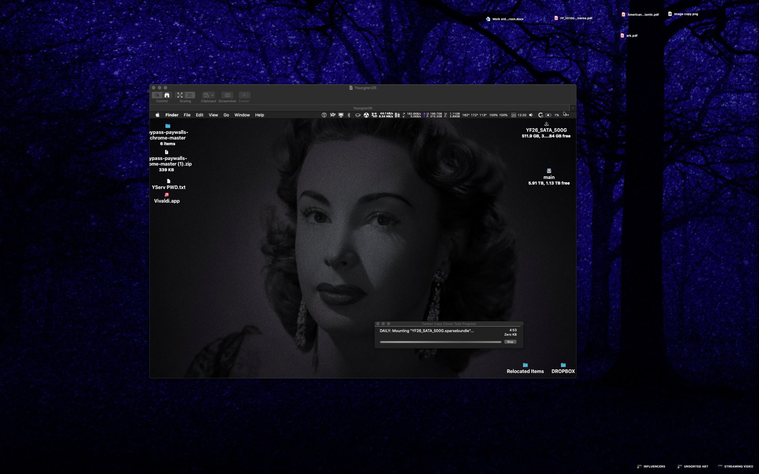Screen dimensions: 759x474
Task: Click the remote volume speaker icon
Action: tap(531, 115)
